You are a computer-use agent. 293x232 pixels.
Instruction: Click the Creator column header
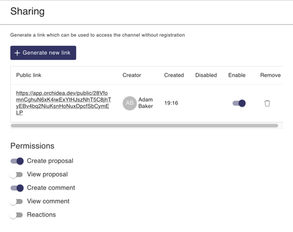pyautogui.click(x=132, y=75)
